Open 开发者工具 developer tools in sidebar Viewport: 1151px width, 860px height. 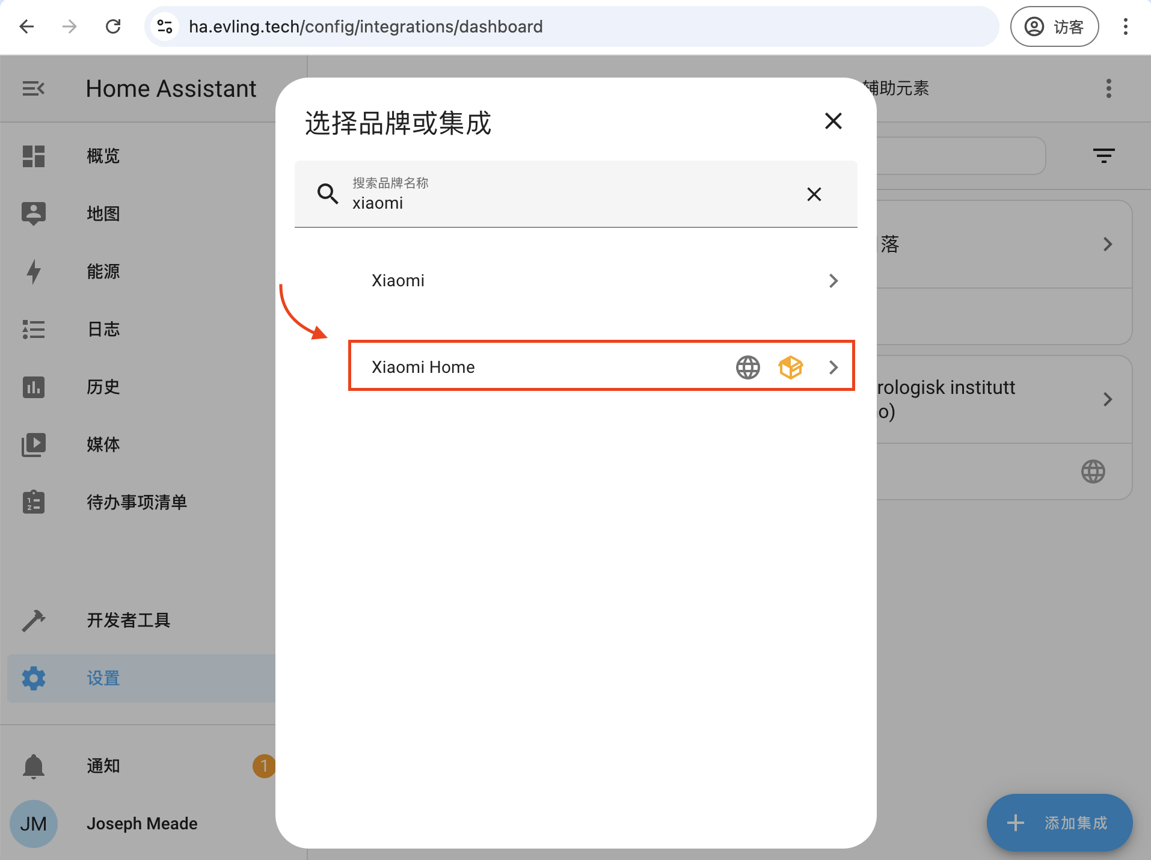[x=141, y=620]
